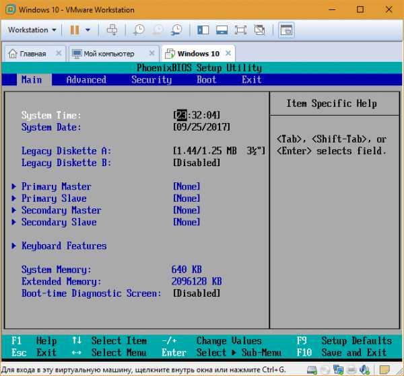Click the console view toolbar icon
The height and width of the screenshot is (376, 404).
(x=286, y=30)
